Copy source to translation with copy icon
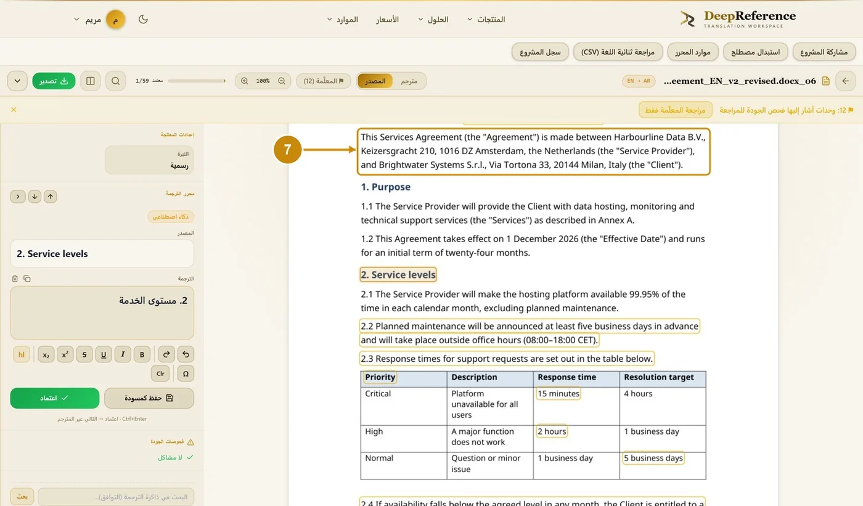Screen dimensions: 863x506 click(x=27, y=279)
